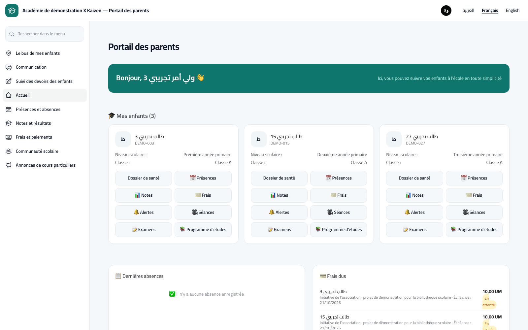
Task: Click the homework tracking pencil icon
Action: click(x=9, y=81)
